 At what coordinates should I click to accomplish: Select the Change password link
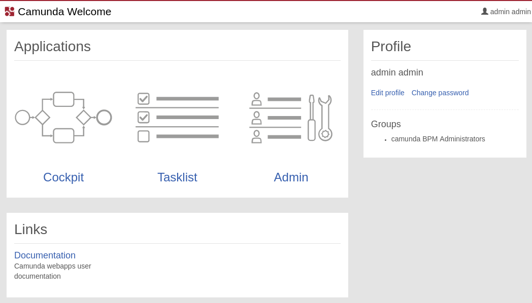(440, 93)
